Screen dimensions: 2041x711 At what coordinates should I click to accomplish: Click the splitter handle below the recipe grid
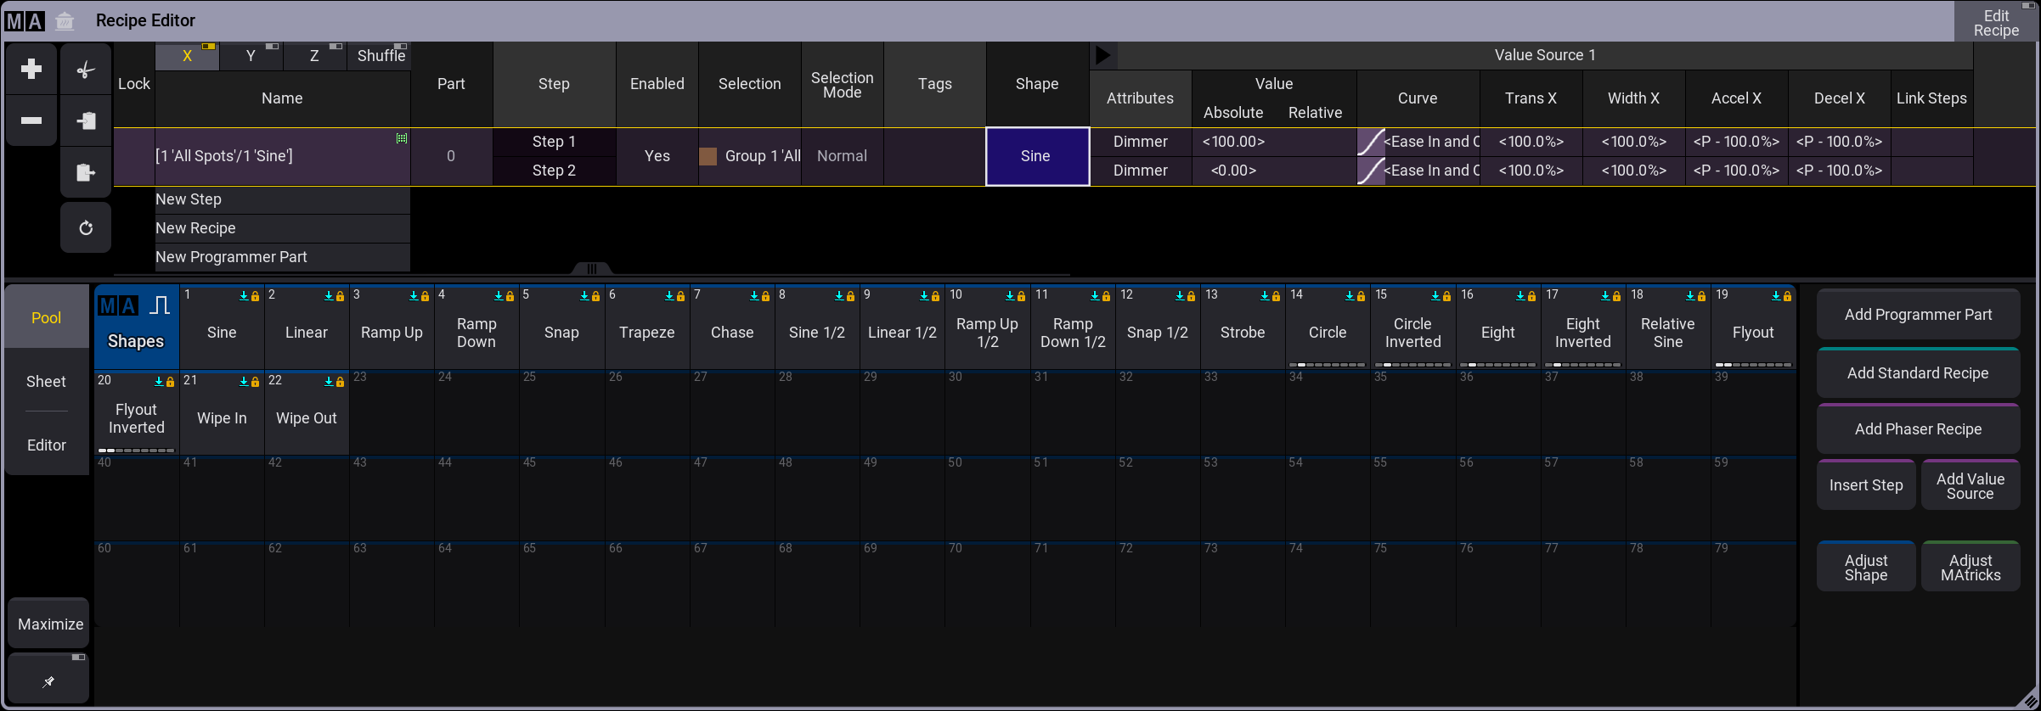[x=592, y=269]
